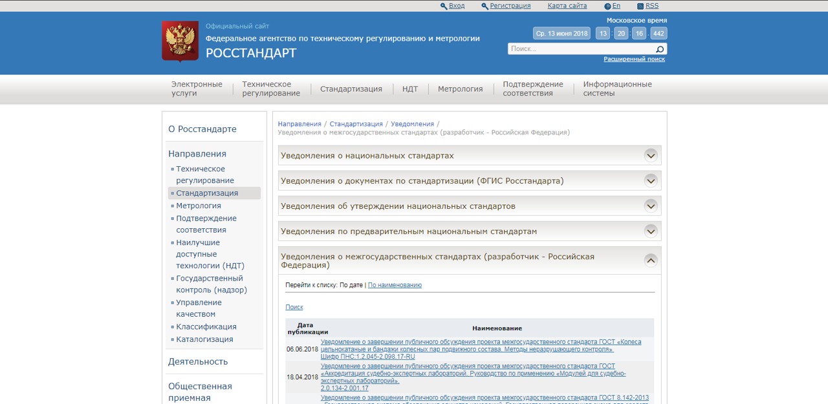Open the ГОСТ 8.142-2013 notice link
The width and height of the screenshot is (828, 404).
[485, 398]
